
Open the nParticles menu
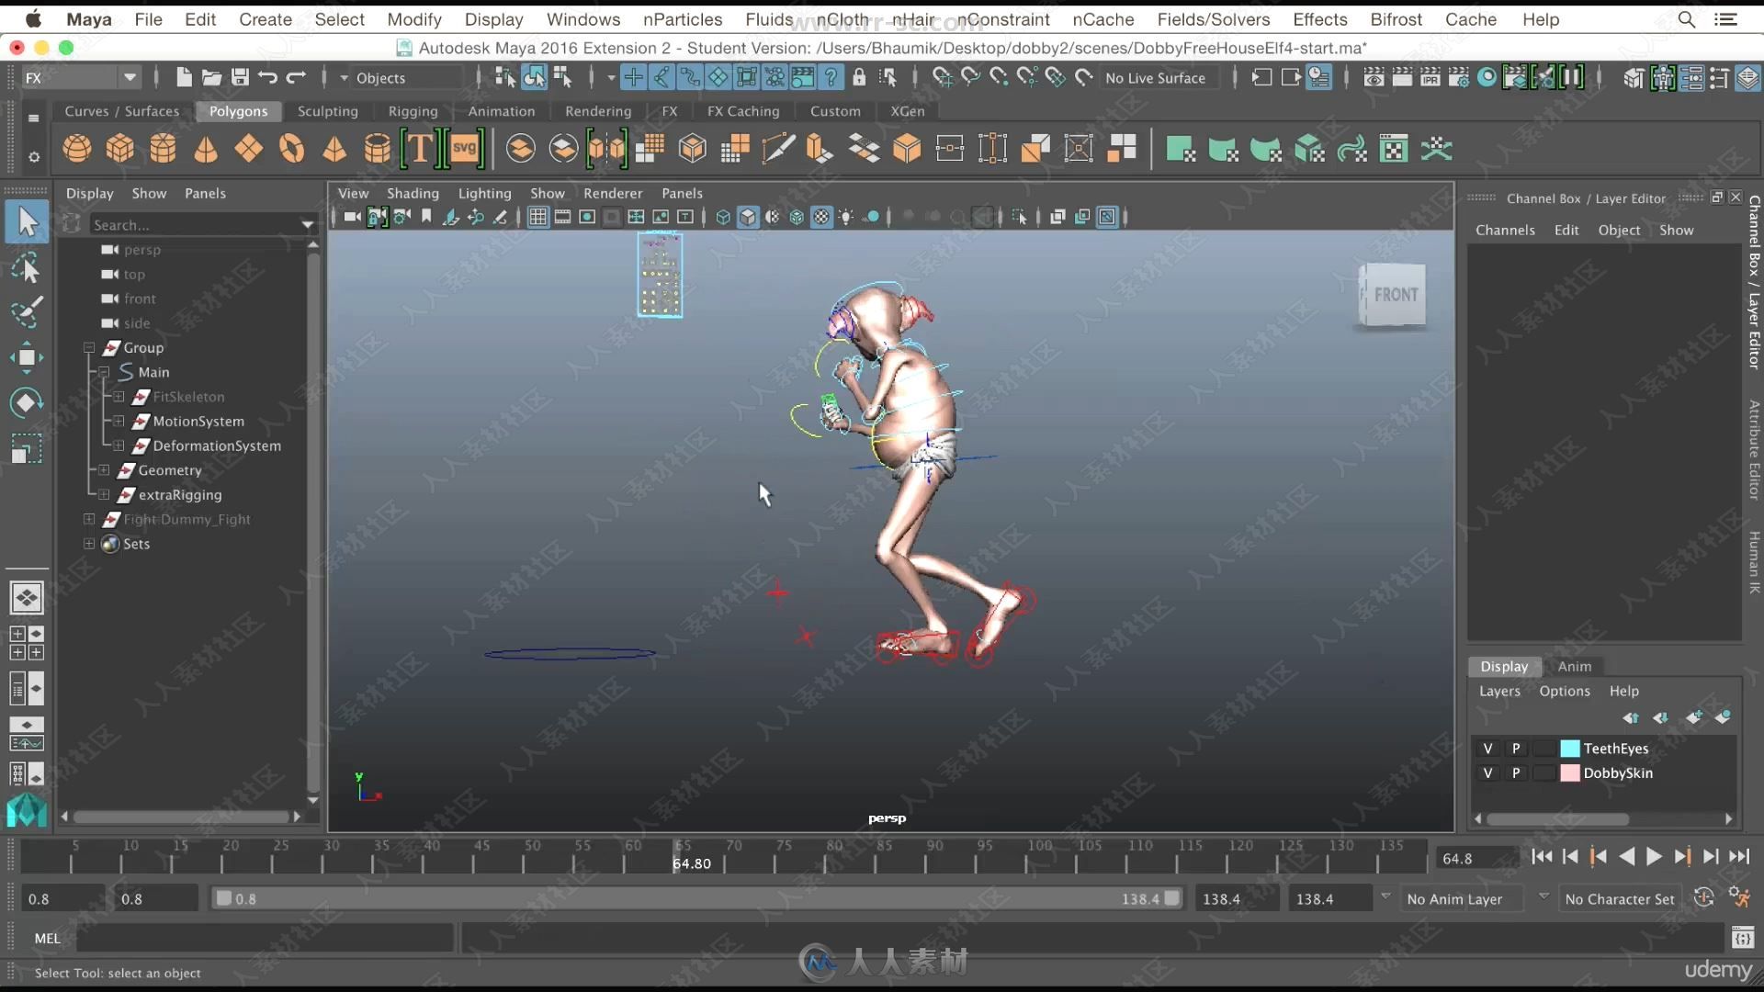pos(683,19)
